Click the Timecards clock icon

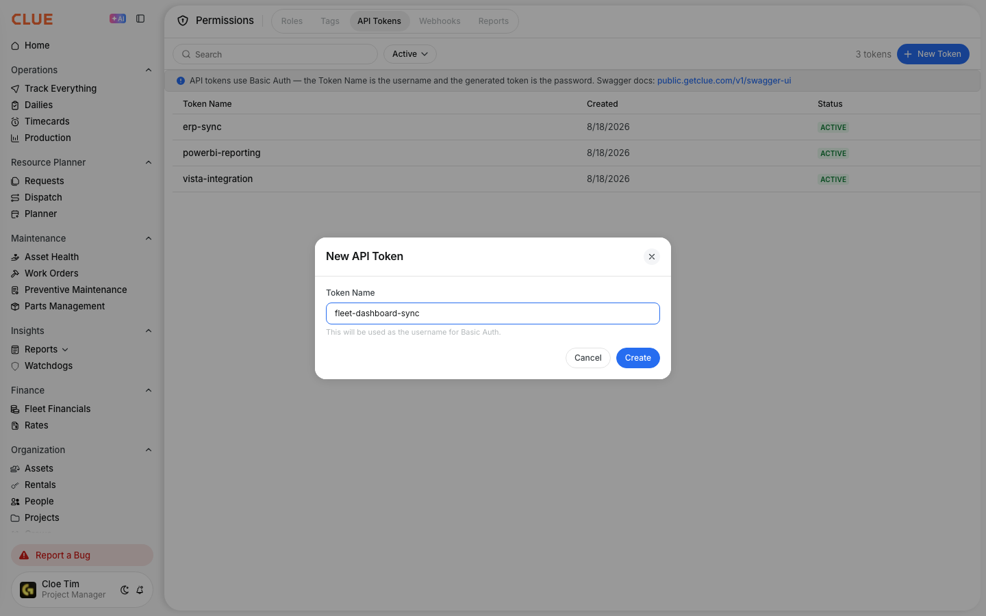[x=15, y=122]
